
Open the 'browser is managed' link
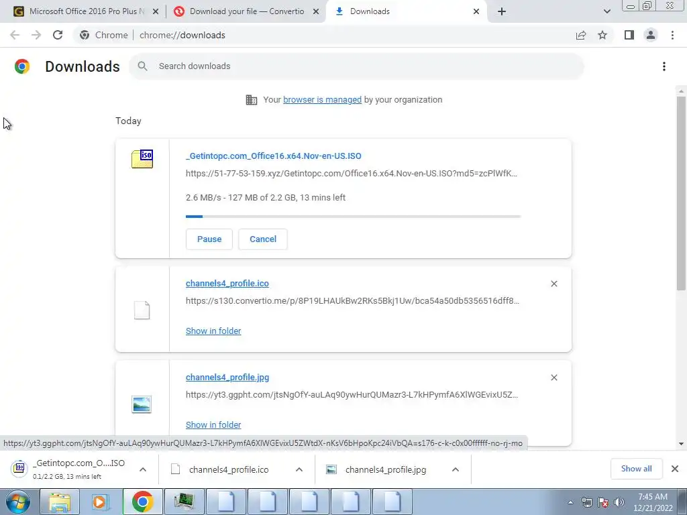pos(322,100)
